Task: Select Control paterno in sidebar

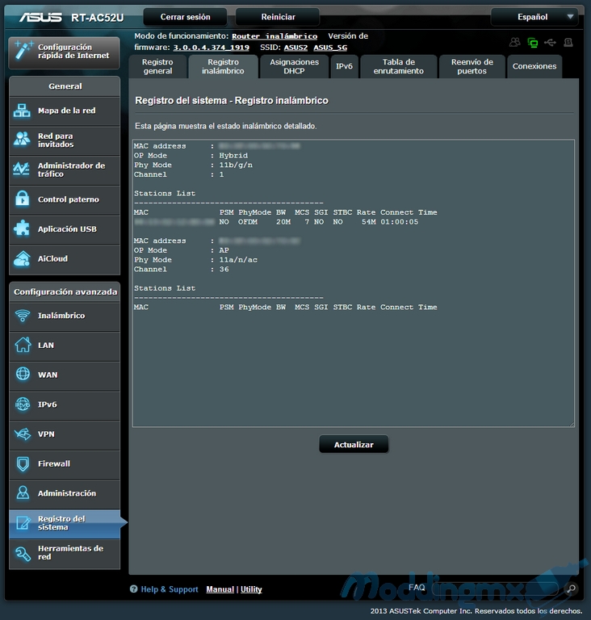Action: point(65,199)
